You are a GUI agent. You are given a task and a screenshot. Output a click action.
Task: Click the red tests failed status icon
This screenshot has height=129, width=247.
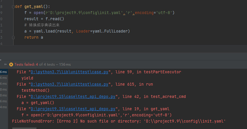click(x=11, y=64)
